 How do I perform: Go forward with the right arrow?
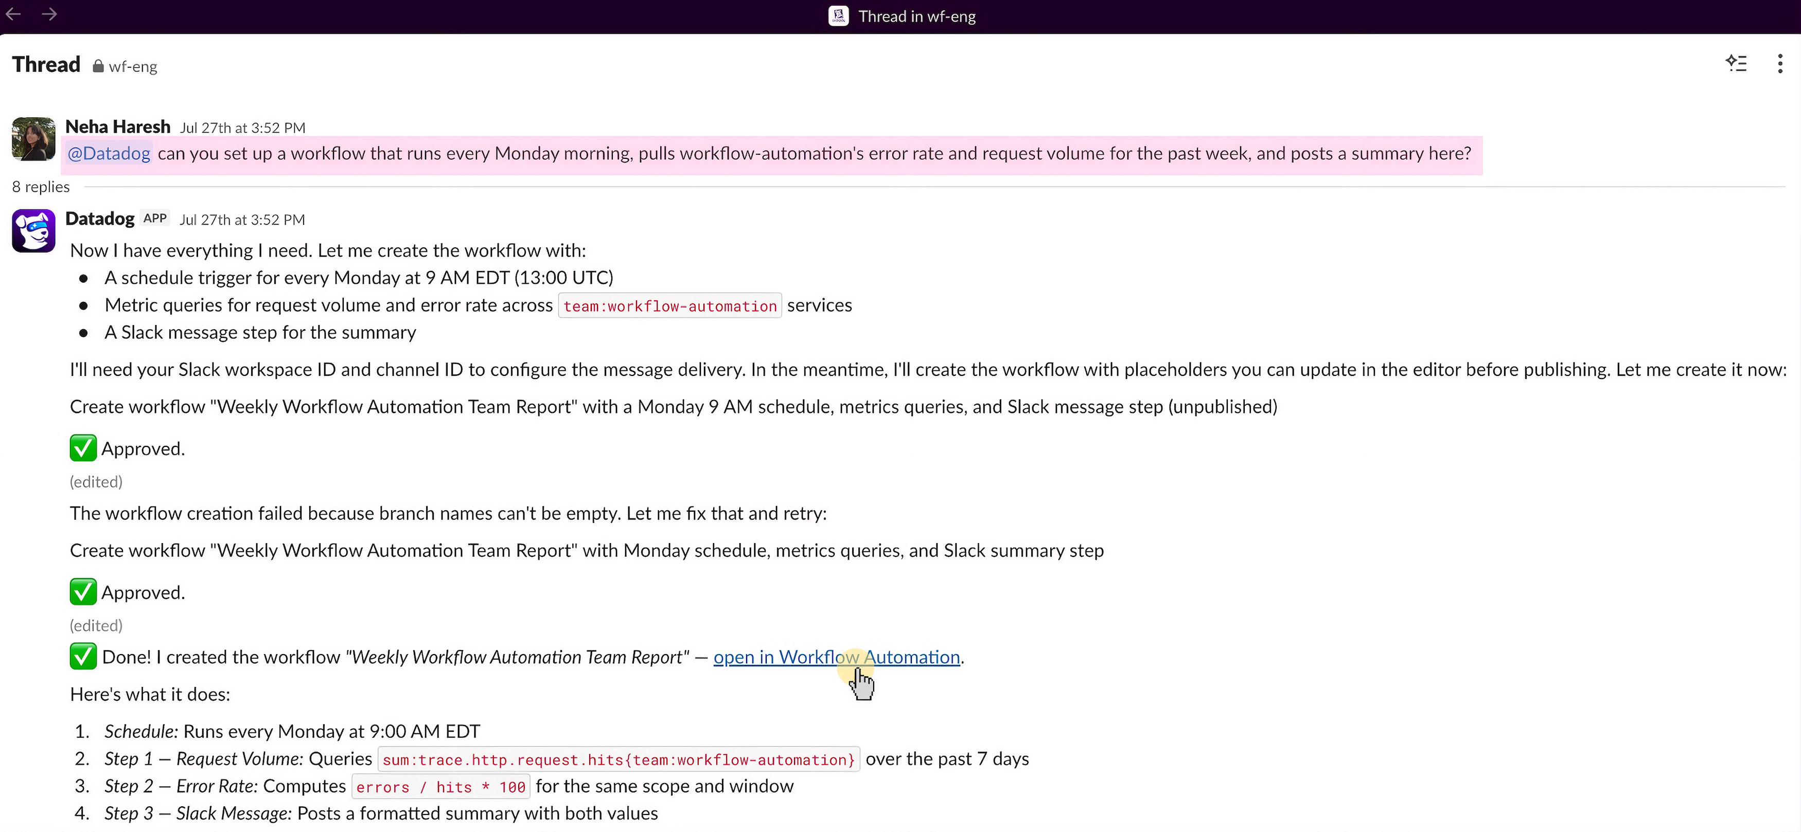49,14
